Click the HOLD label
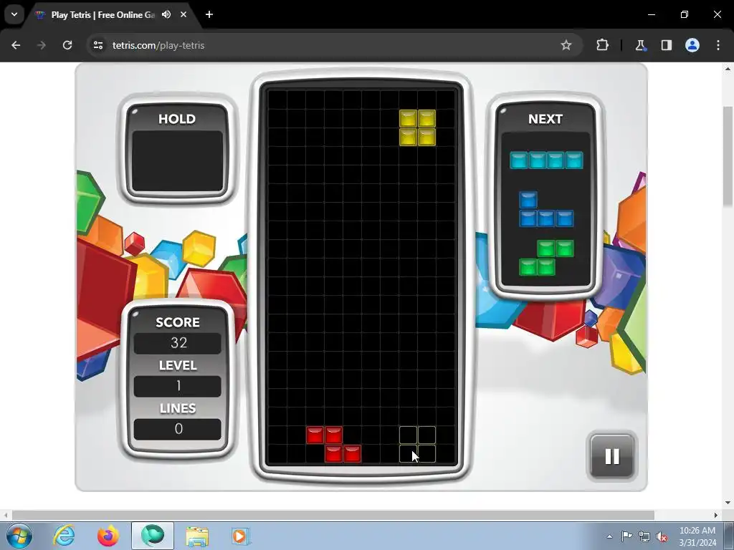Screen dimensions: 734x550 click(177, 119)
